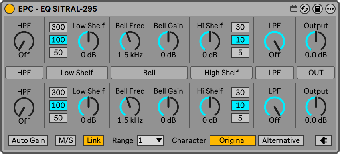Click the bottom row Bell Gain knob
Viewport: 340px width, 154px height.
(x=168, y=107)
